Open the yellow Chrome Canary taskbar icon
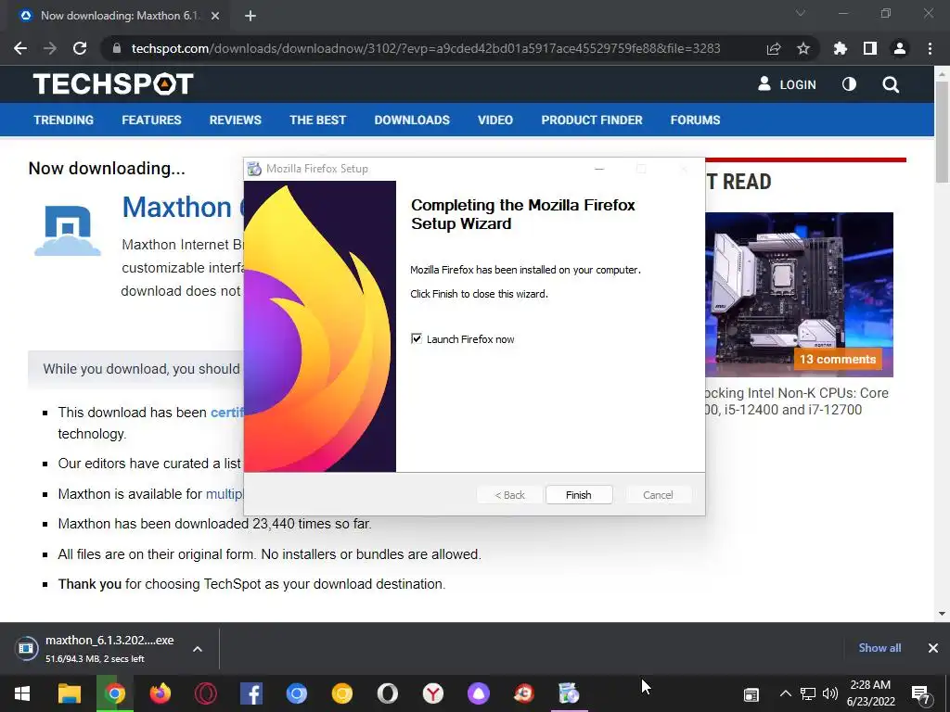The image size is (950, 712). (x=341, y=693)
